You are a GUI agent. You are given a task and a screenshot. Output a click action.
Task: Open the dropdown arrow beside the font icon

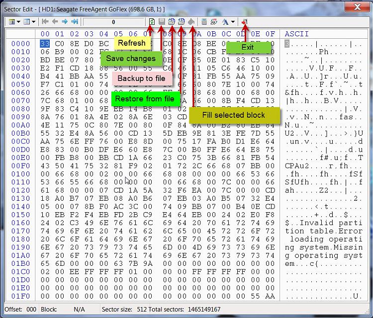click(x=233, y=22)
